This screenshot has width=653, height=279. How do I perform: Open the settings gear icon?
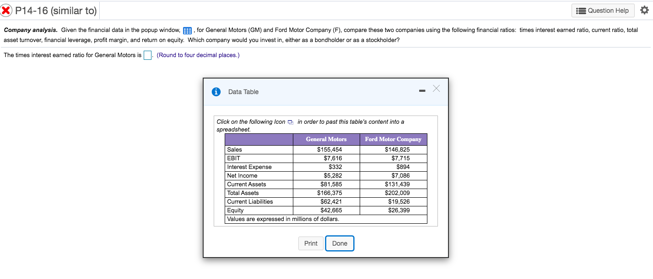(644, 10)
